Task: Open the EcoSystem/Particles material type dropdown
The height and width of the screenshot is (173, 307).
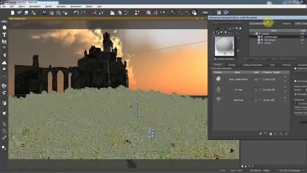Action: pos(262,24)
